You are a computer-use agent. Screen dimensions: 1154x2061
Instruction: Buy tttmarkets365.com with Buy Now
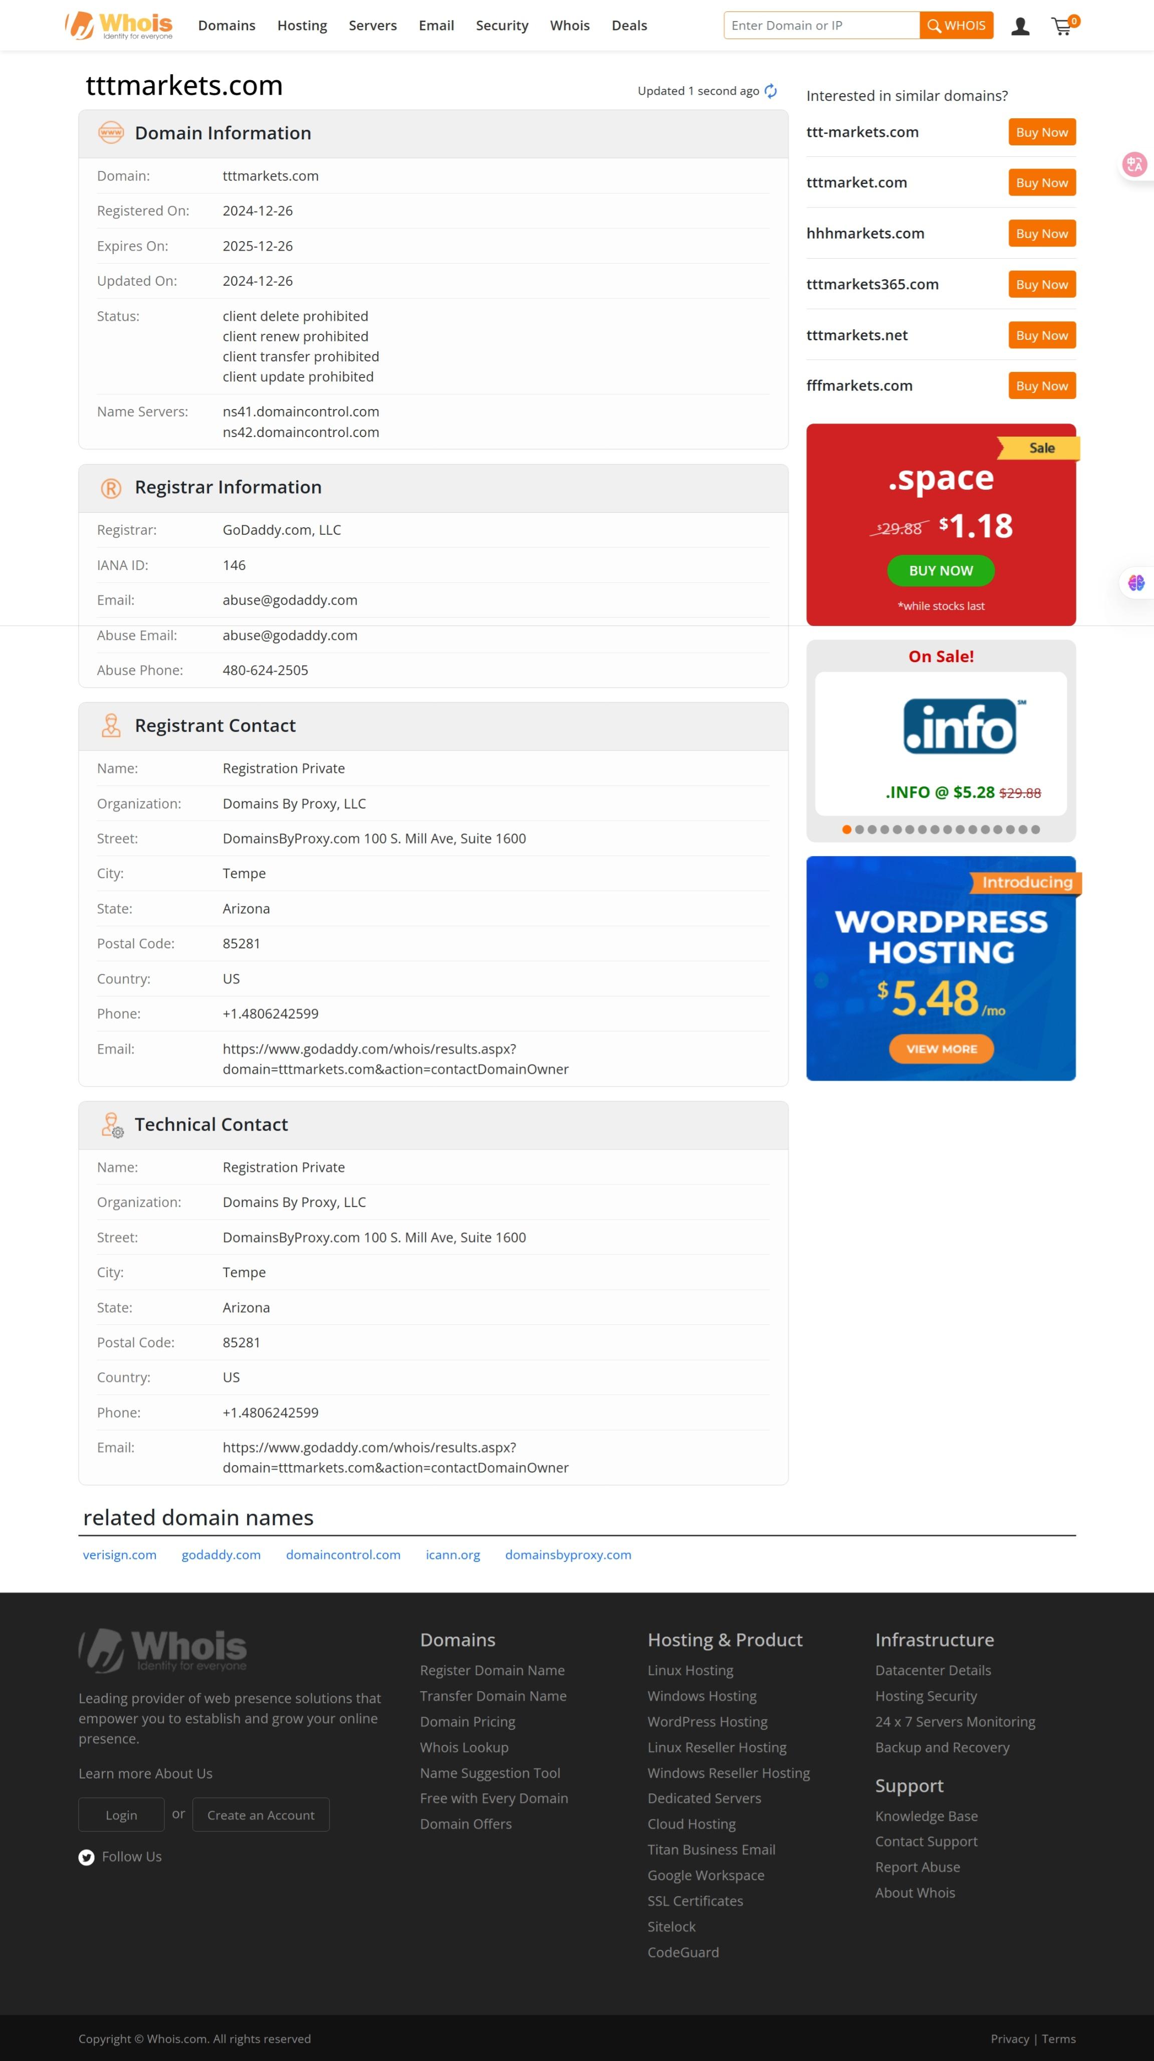[1042, 284]
